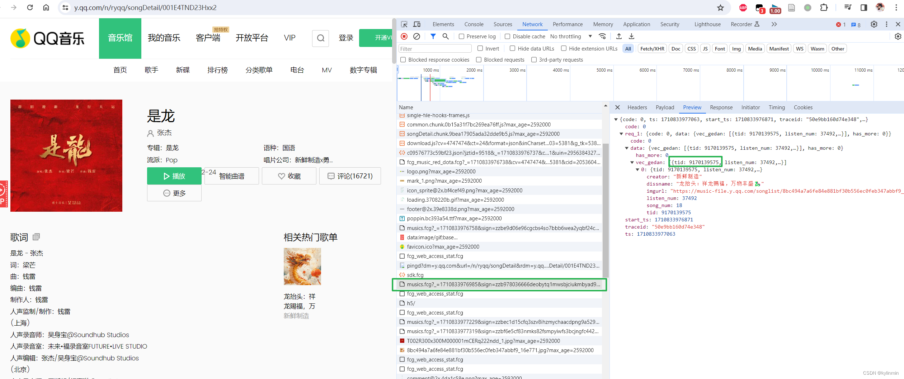The height and width of the screenshot is (379, 904).
Task: Import HAR file upload icon
Action: coord(619,36)
